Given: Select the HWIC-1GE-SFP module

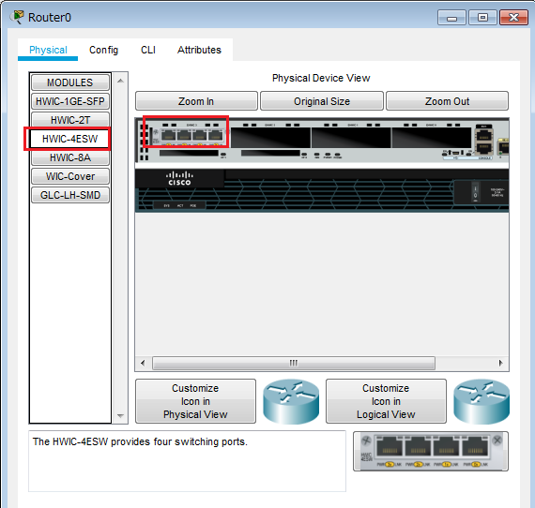Looking at the screenshot, I should [70, 101].
